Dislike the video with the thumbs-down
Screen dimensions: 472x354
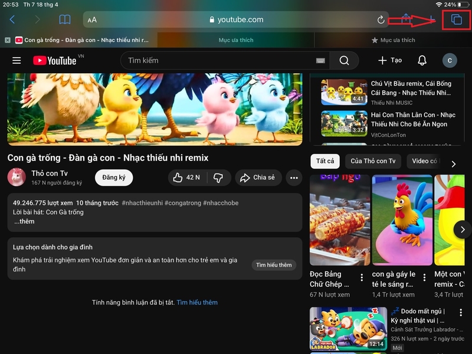click(218, 178)
